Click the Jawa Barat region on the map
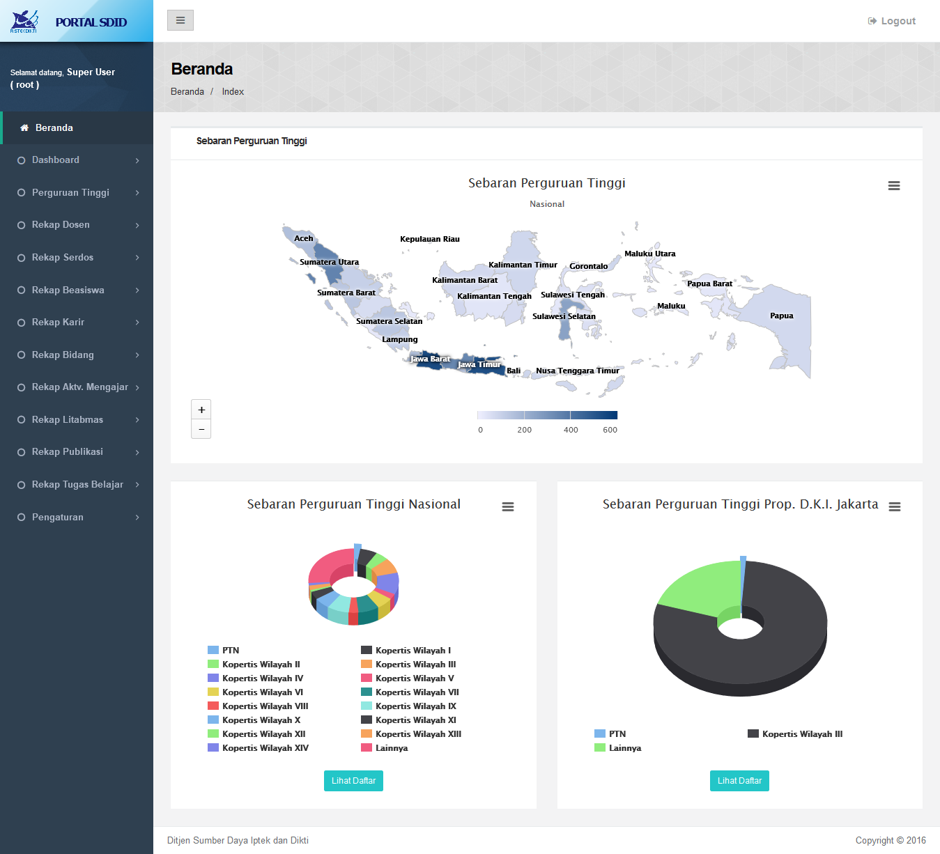Viewport: 940px width, 854px height. point(430,359)
